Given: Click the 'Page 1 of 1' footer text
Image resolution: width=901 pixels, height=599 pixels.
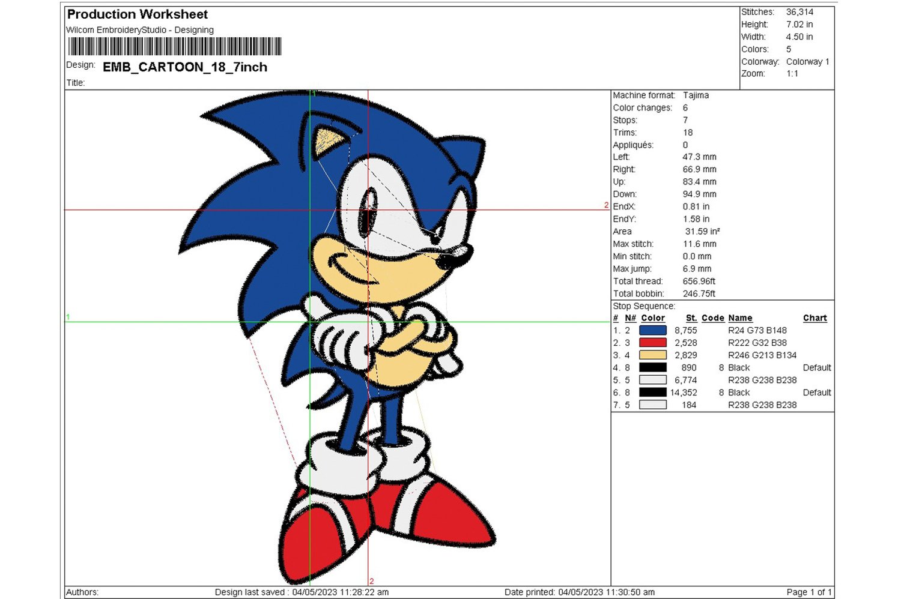Looking at the screenshot, I should (x=809, y=592).
